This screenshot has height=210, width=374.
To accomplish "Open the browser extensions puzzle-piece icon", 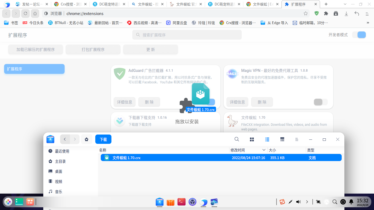I will pos(326,13).
